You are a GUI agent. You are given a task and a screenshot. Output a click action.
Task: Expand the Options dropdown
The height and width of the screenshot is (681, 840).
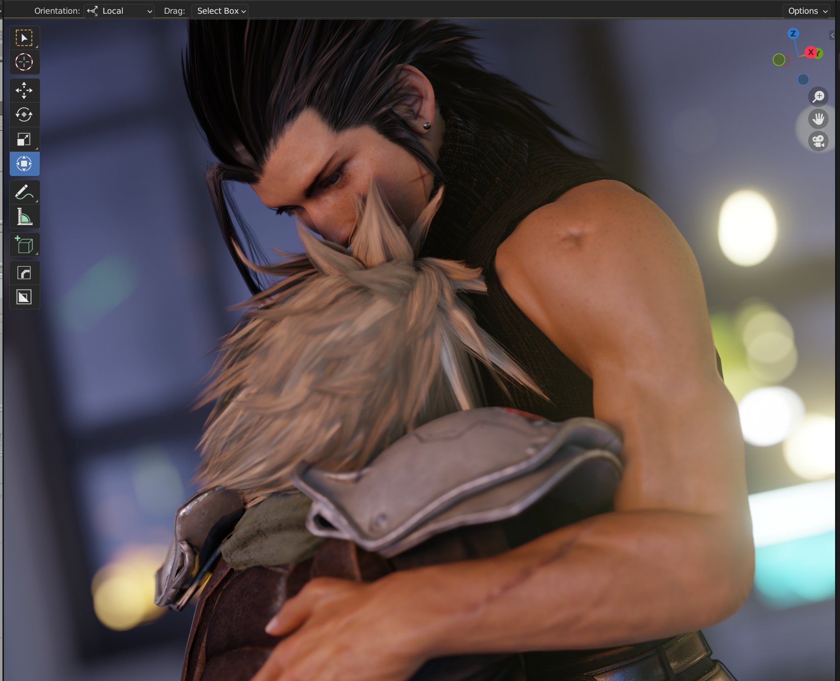[807, 11]
